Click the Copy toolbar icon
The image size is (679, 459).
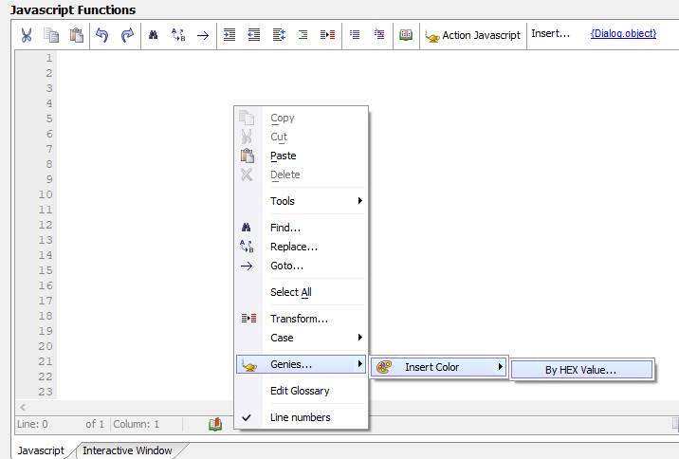[x=51, y=35]
